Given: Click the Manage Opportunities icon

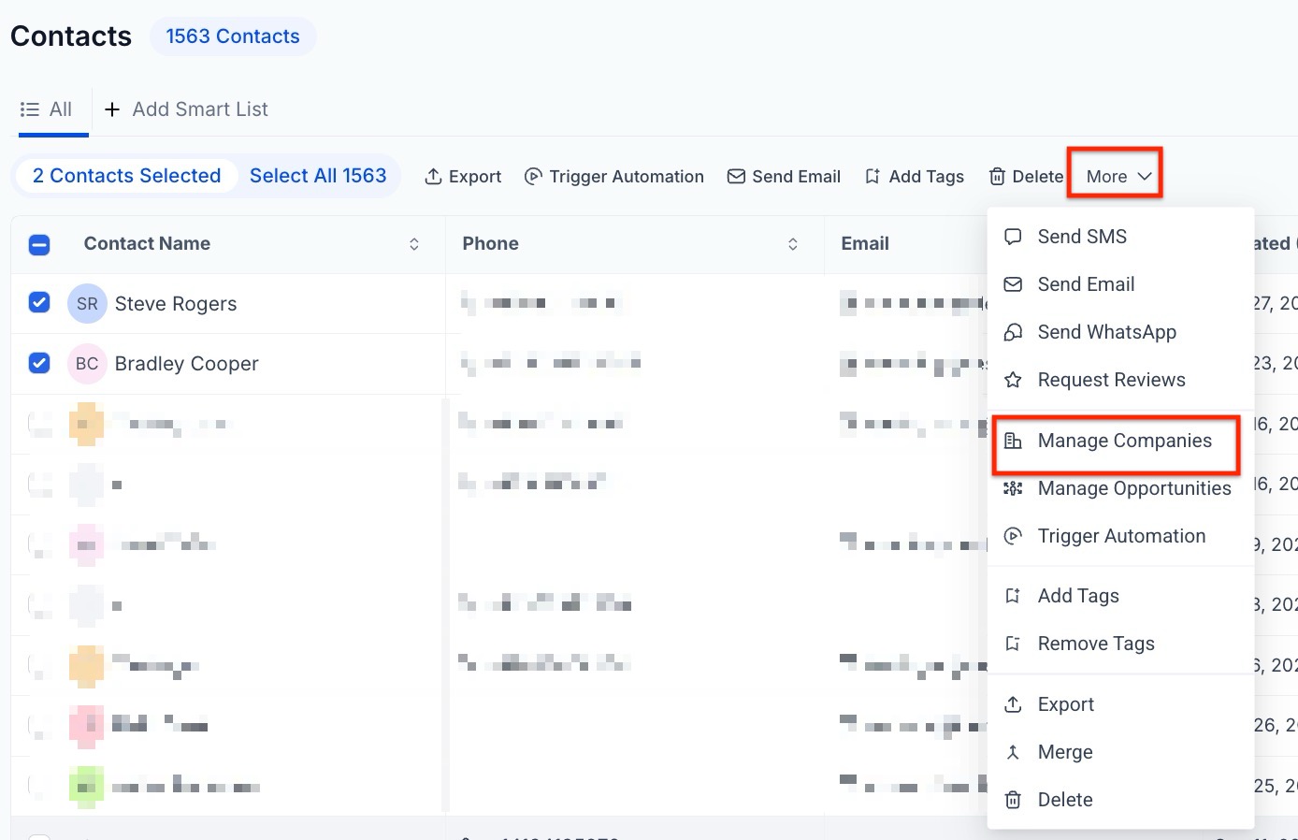Looking at the screenshot, I should (x=1013, y=488).
